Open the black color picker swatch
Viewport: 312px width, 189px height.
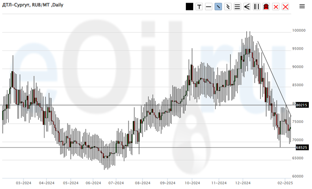tap(189, 6)
